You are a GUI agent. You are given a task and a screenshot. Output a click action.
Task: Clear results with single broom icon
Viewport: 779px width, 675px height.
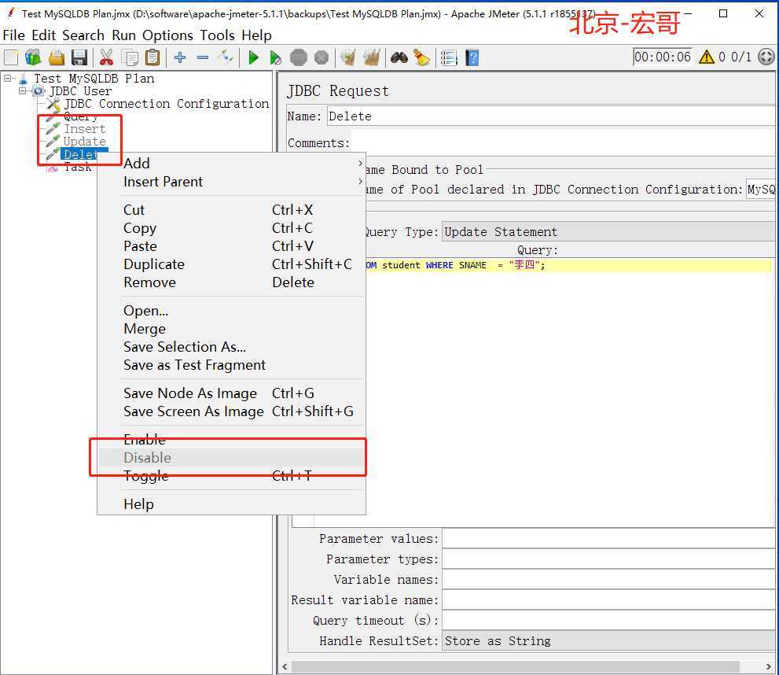[x=348, y=57]
